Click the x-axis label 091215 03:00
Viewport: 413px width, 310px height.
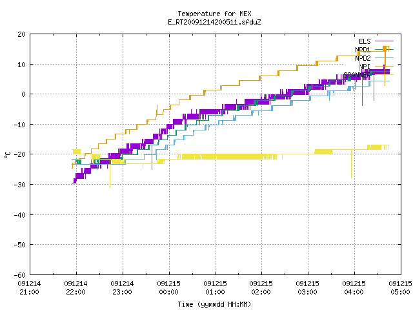pos(307,288)
